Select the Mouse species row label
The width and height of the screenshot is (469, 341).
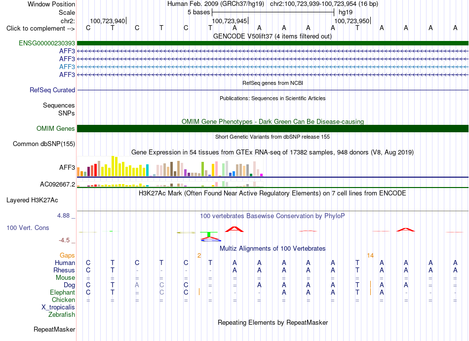coord(65,278)
